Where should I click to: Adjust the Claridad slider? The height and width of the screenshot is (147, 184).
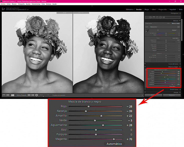point(166,55)
